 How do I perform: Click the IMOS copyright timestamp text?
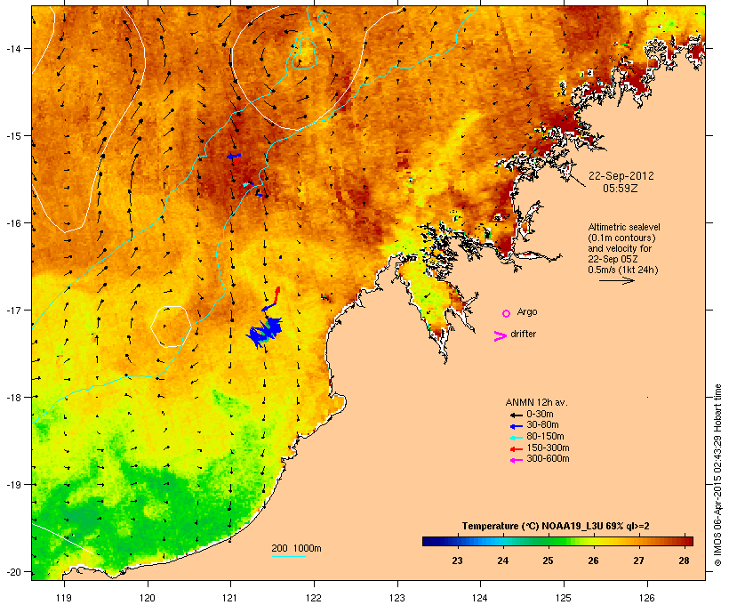pos(717,475)
